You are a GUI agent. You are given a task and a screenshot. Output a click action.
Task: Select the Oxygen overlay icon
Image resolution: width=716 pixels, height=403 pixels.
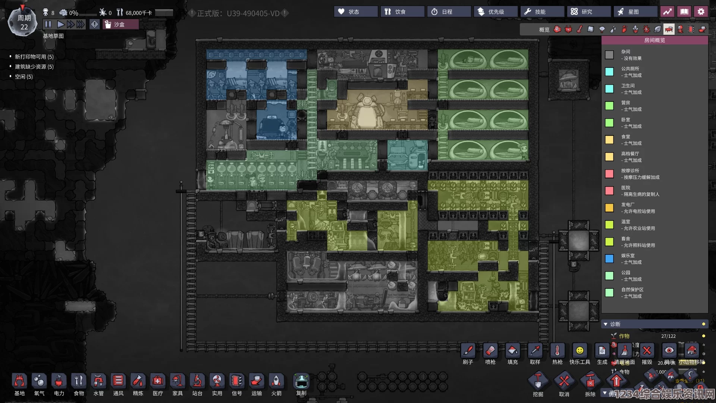pyautogui.click(x=557, y=29)
